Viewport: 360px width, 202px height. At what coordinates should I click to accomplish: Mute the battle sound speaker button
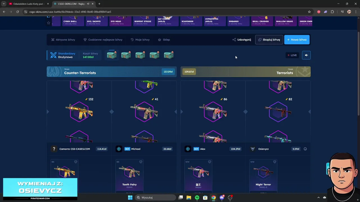(306, 55)
